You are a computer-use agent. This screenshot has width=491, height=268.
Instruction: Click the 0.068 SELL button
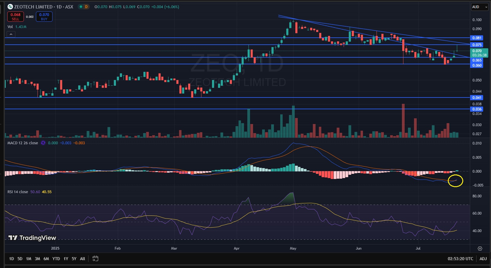pyautogui.click(x=15, y=17)
